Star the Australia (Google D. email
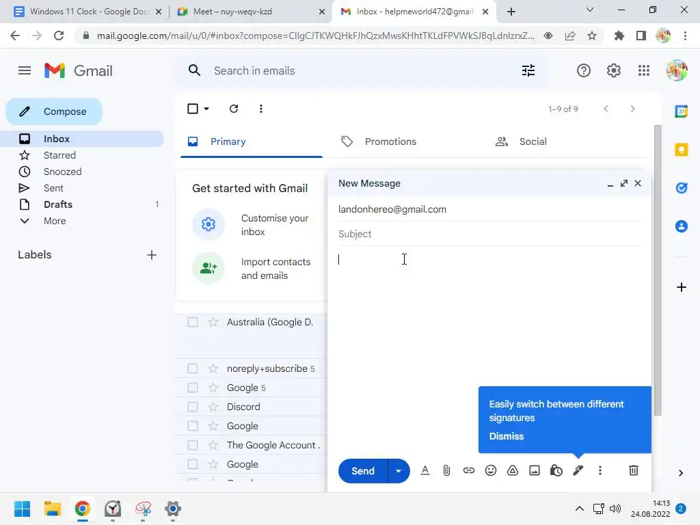Viewport: 700px width, 525px height. pos(213,322)
